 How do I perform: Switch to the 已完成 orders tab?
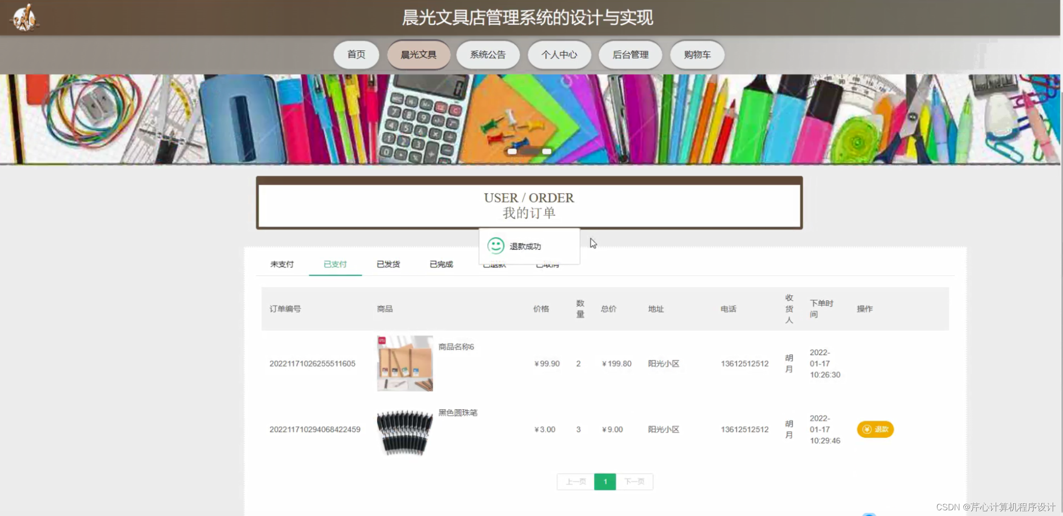coord(441,264)
